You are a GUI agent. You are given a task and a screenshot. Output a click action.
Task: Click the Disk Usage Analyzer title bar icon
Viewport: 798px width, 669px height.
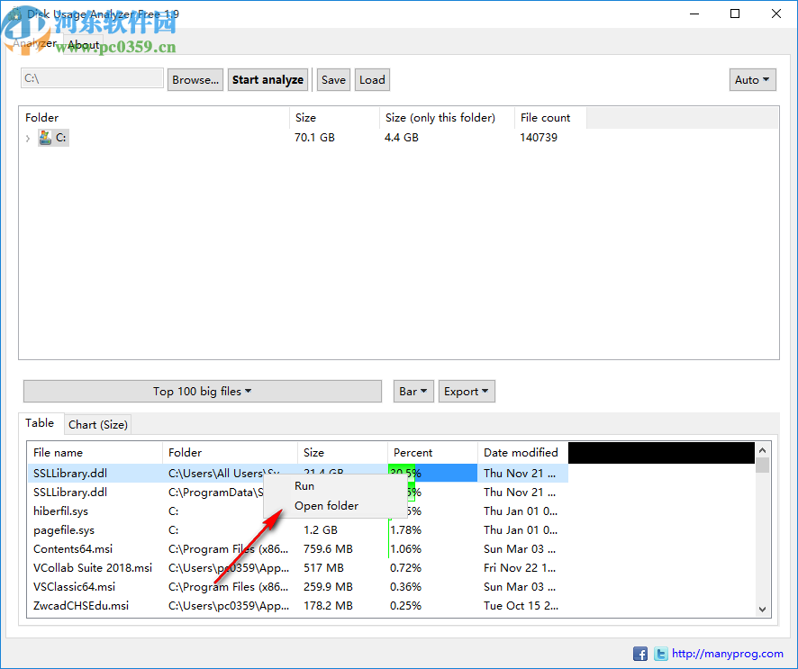click(x=15, y=14)
